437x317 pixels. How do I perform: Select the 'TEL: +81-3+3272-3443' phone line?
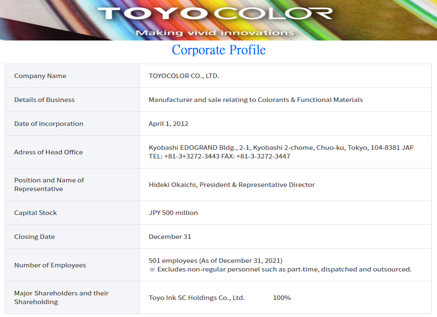click(x=219, y=156)
